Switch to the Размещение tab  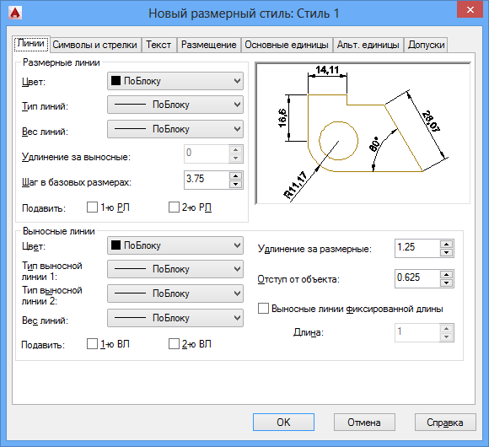(x=208, y=45)
